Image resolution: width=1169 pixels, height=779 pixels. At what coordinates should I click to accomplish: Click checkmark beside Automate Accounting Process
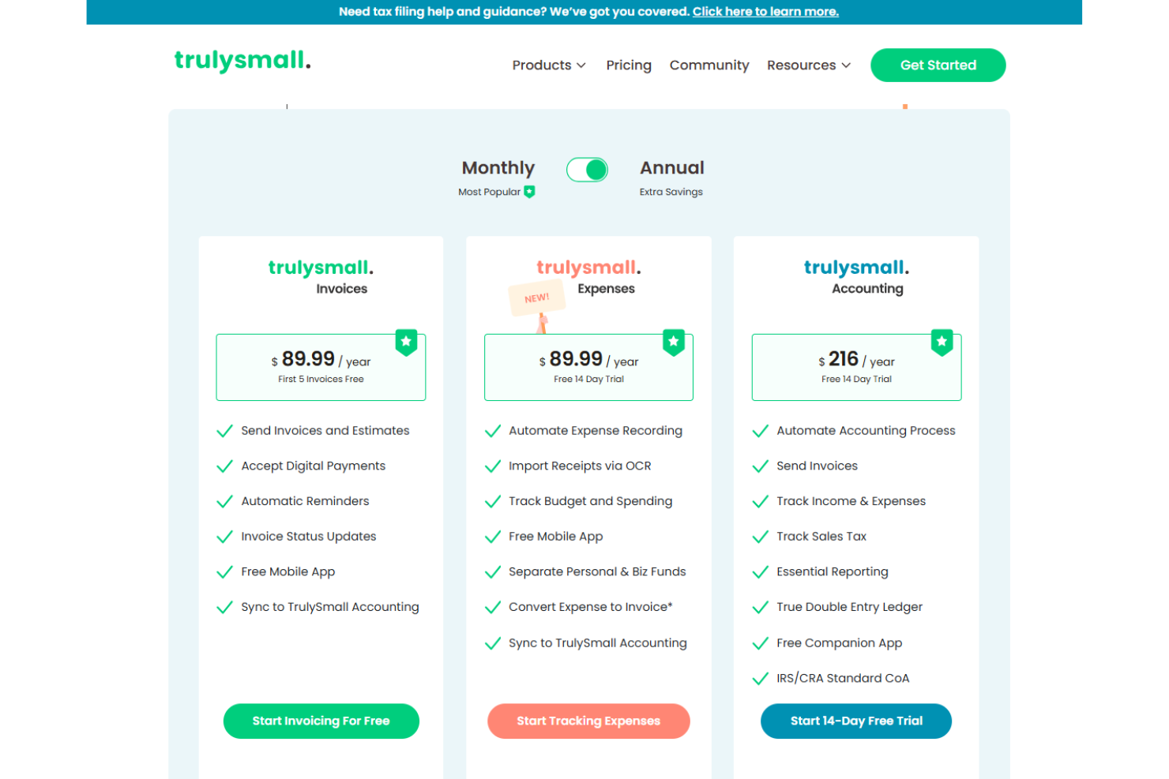(761, 431)
